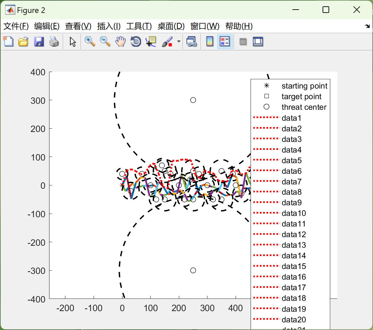373x330 pixels.
Task: Open the 工具(T) menu
Action: pos(139,26)
